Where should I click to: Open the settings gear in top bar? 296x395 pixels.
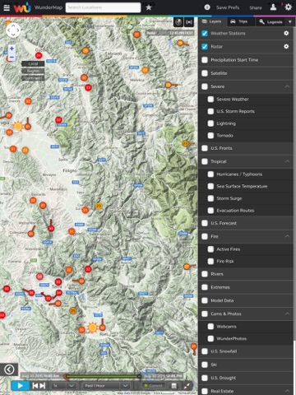(289, 7)
